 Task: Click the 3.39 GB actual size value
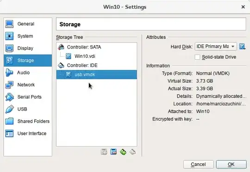[205, 89]
